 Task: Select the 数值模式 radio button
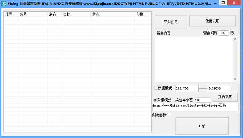[x=156, y=88]
